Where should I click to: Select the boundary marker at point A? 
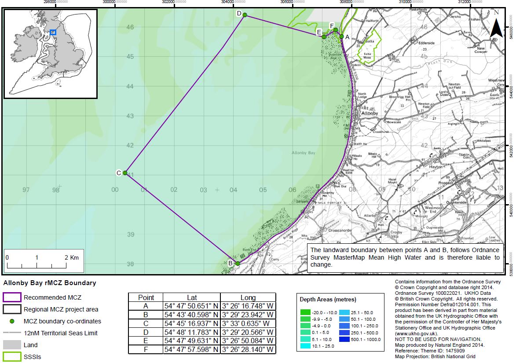[x=341, y=37]
